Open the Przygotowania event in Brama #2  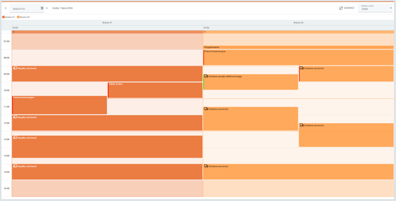click(x=298, y=47)
